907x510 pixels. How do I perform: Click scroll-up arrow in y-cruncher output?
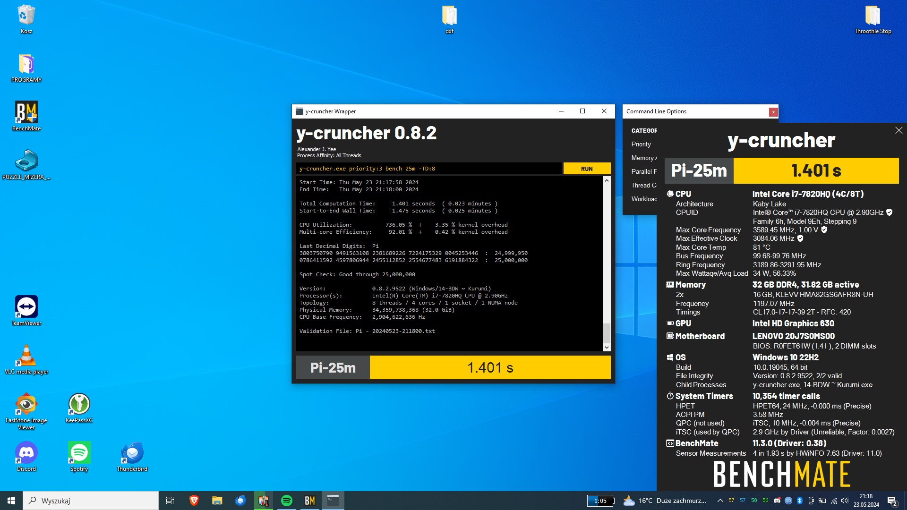607,180
